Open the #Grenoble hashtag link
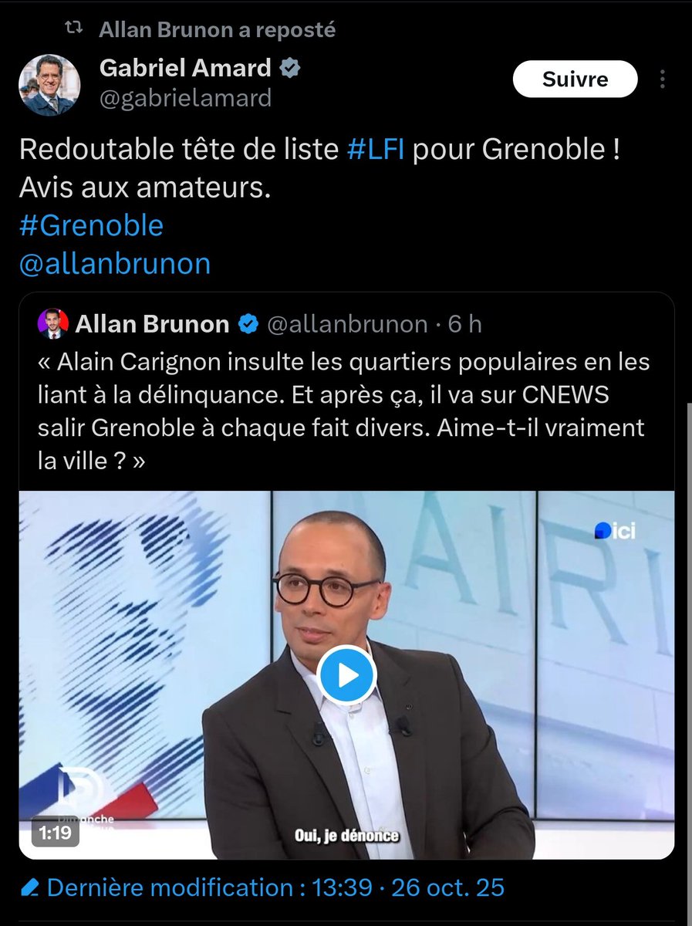Image resolution: width=692 pixels, height=926 pixels. pos(91,225)
